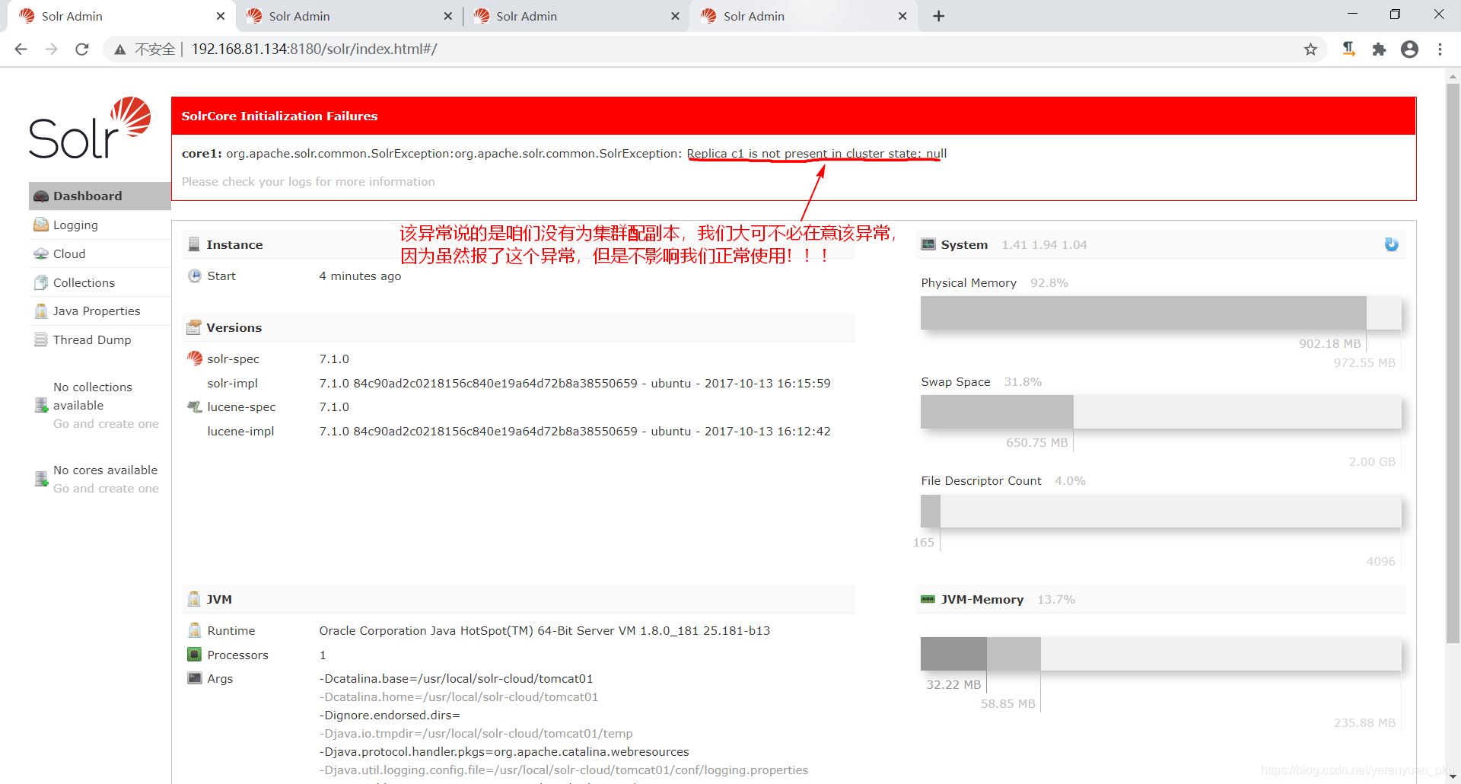Click the Physical Memory usage bar

1160,313
